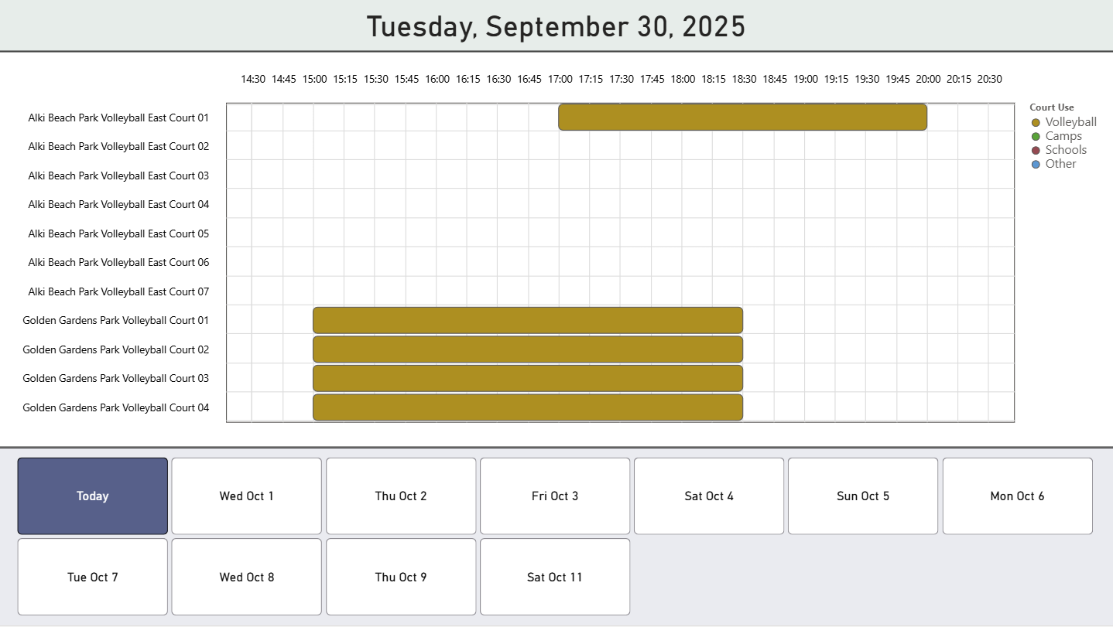Screen dimensions: 1113x627
Task: Switch to Sun Oct 5
Action: coord(862,496)
